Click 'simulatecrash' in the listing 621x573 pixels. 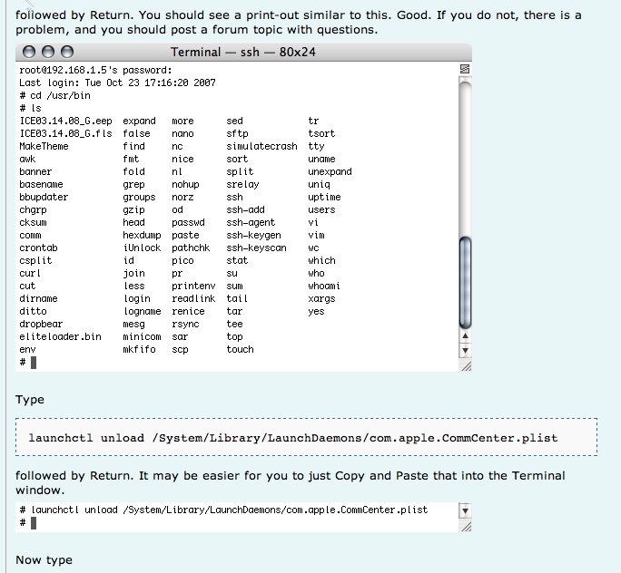(x=261, y=146)
